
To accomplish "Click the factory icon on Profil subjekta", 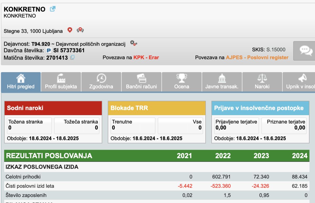I will [61, 78].
